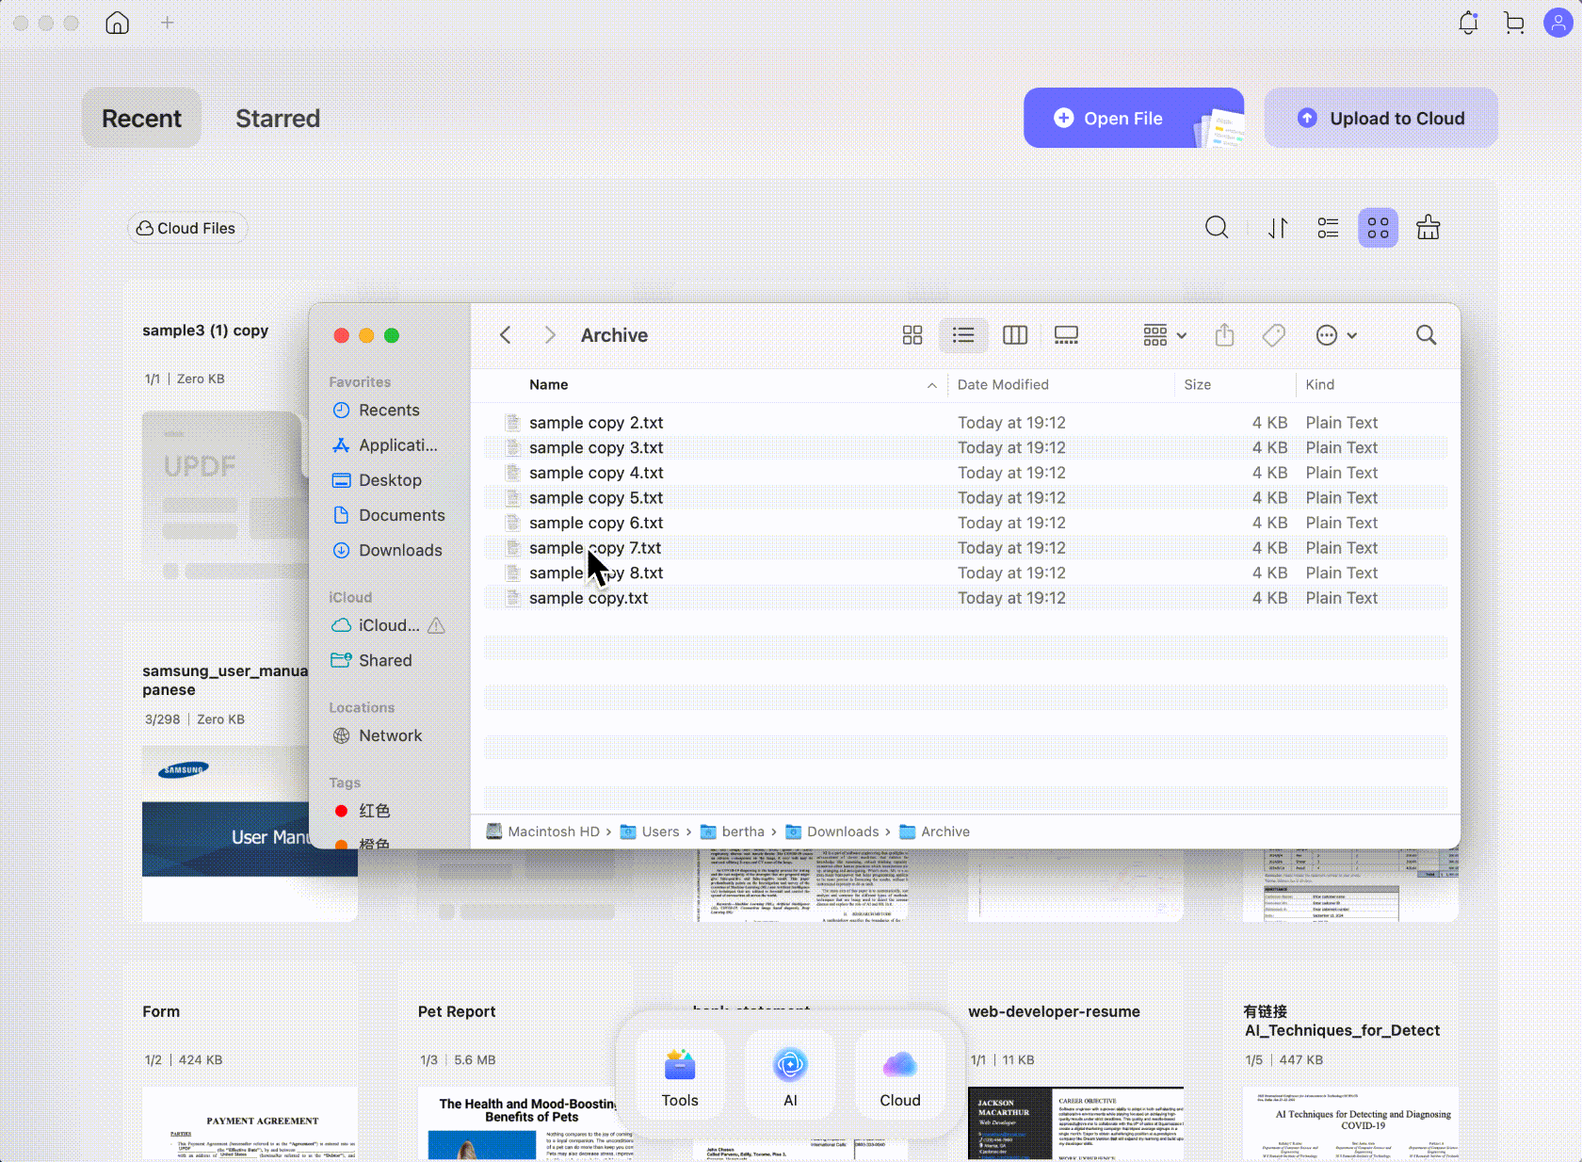
Task: Click iCloud warning triangle icon
Action: click(436, 625)
